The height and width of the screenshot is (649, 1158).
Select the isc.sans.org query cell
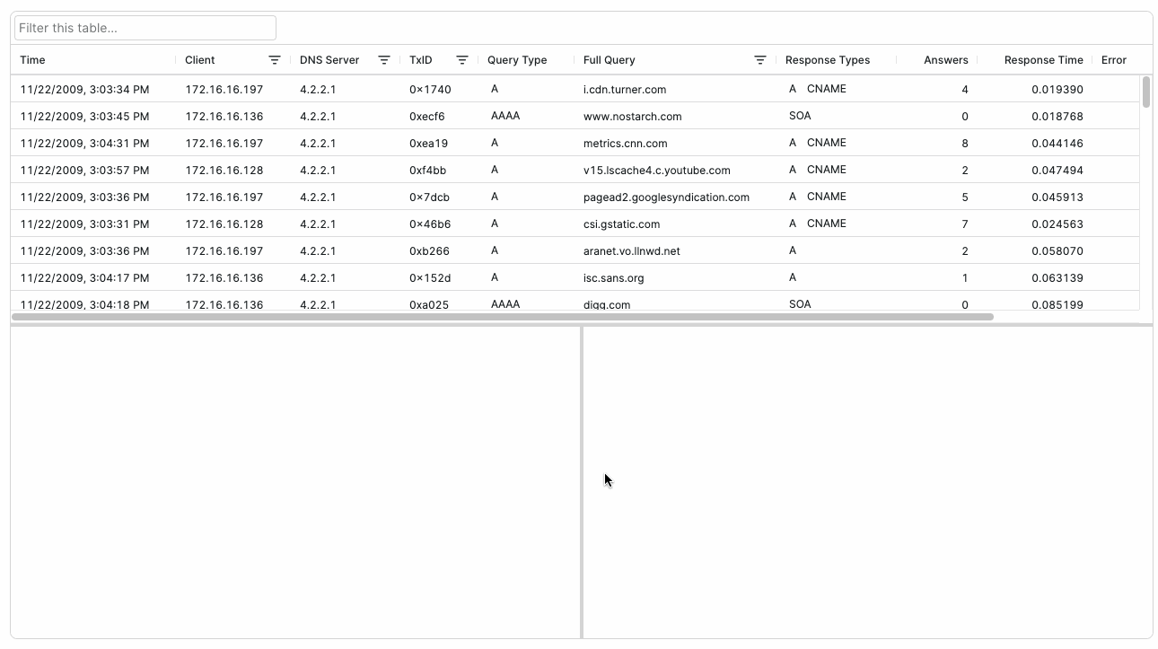[x=613, y=278]
